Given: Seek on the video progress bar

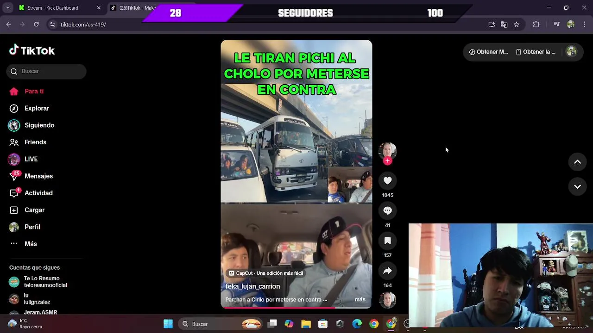Looking at the screenshot, I should click(x=296, y=308).
